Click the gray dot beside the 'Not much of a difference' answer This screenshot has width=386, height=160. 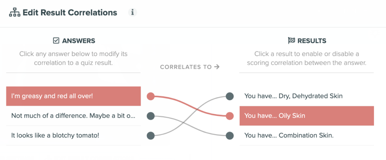coord(151,116)
